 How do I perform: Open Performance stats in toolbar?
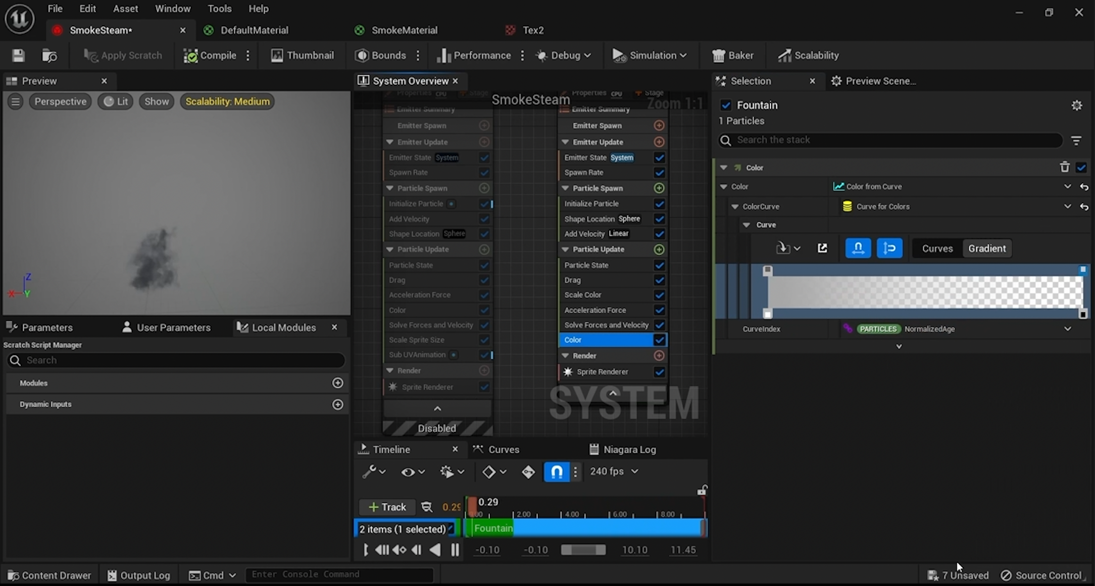(x=473, y=55)
